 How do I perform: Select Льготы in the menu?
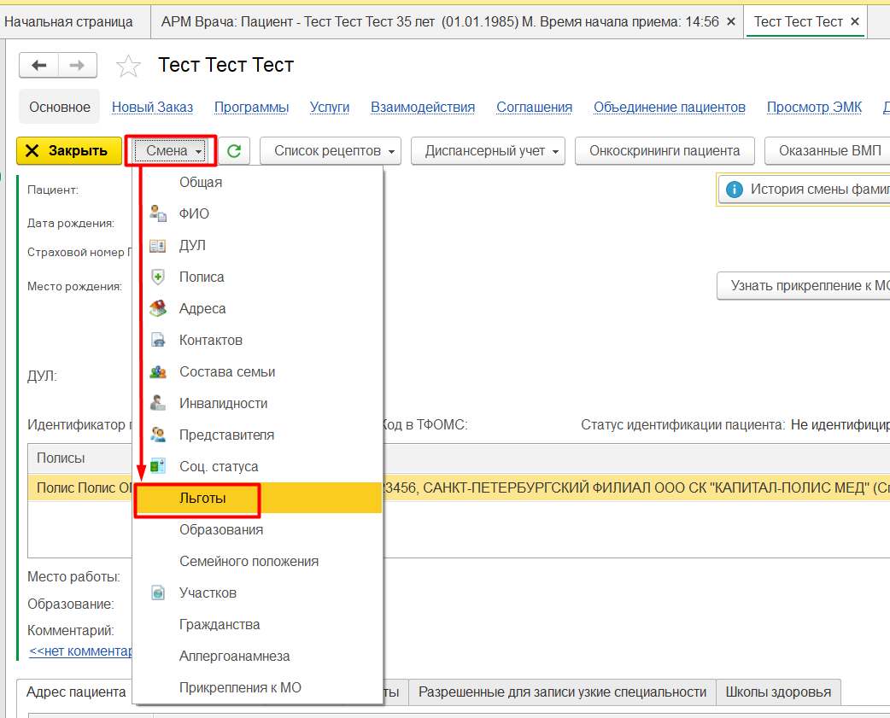[x=202, y=499]
